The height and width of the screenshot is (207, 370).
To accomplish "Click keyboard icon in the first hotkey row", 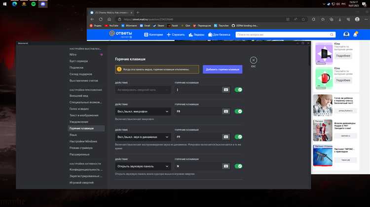I will point(226,89).
